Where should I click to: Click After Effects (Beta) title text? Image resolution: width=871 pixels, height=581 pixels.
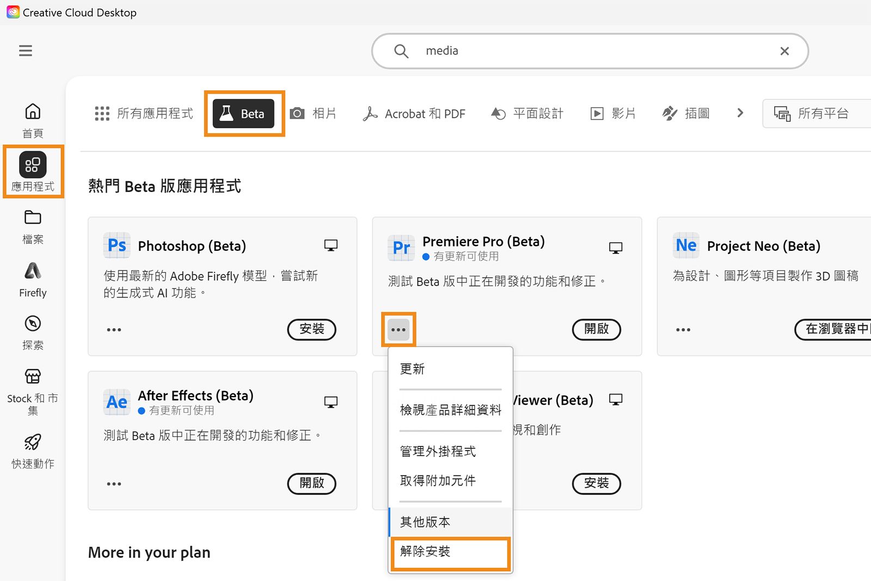(x=195, y=395)
